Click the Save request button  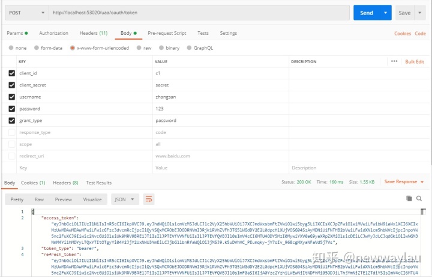(x=404, y=13)
